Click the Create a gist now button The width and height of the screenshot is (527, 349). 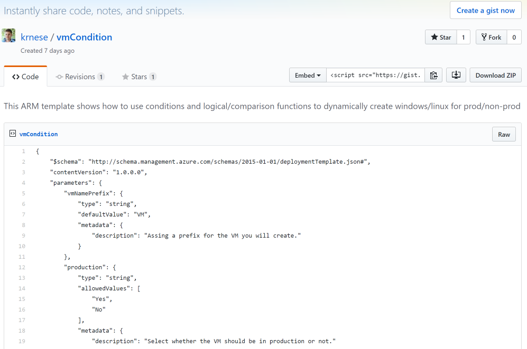(x=485, y=10)
